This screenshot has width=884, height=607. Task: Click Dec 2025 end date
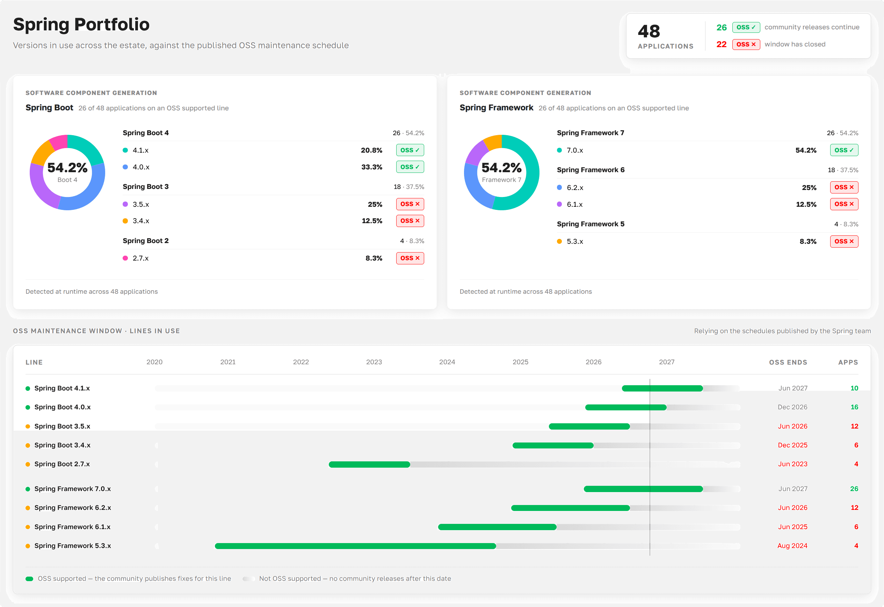792,445
